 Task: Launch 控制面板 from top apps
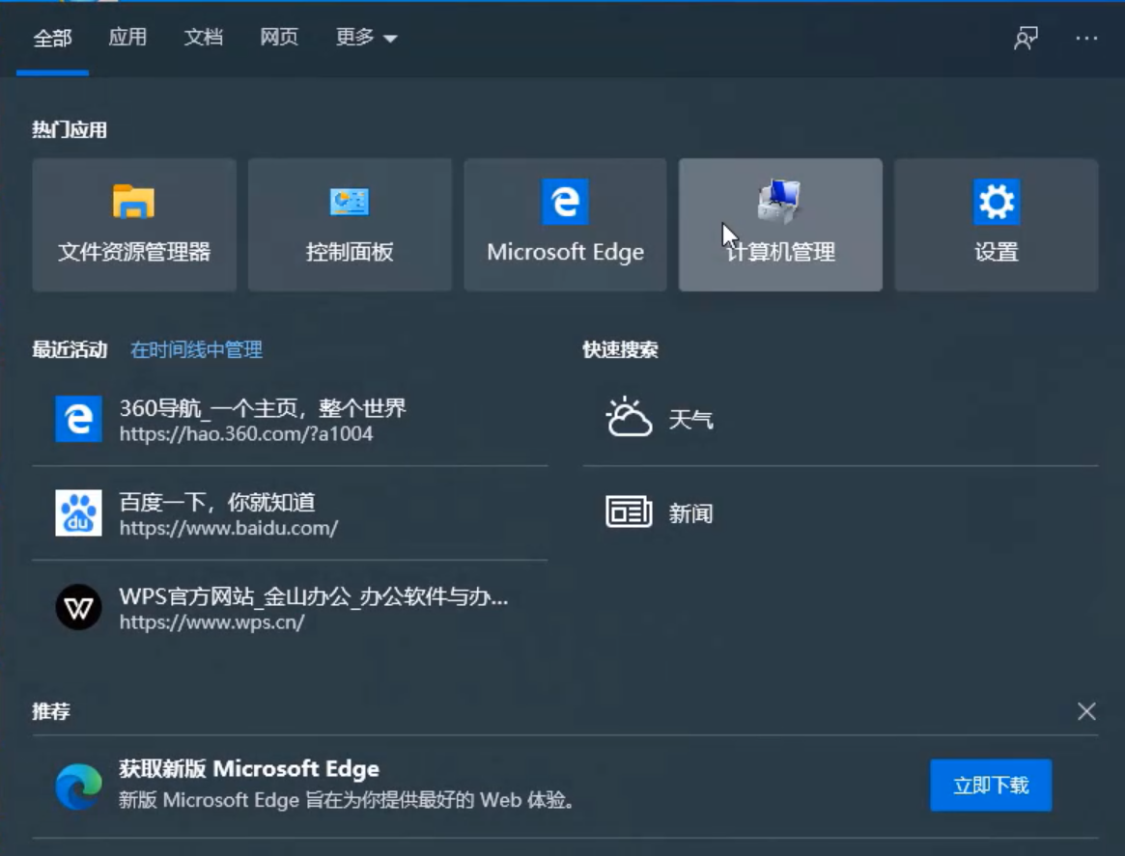[x=350, y=225]
